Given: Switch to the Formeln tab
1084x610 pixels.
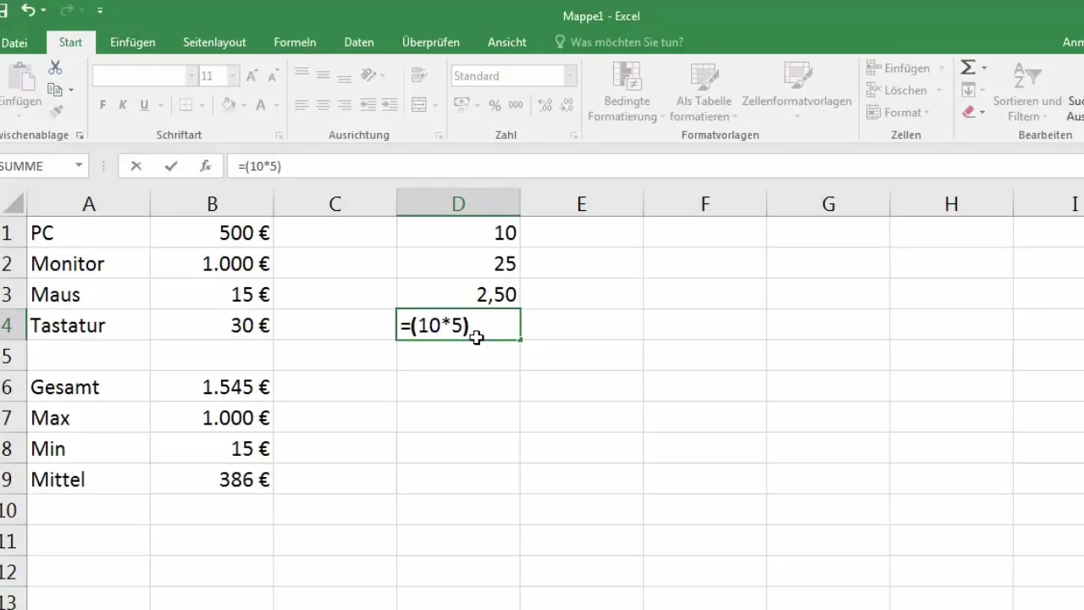Looking at the screenshot, I should (x=295, y=42).
